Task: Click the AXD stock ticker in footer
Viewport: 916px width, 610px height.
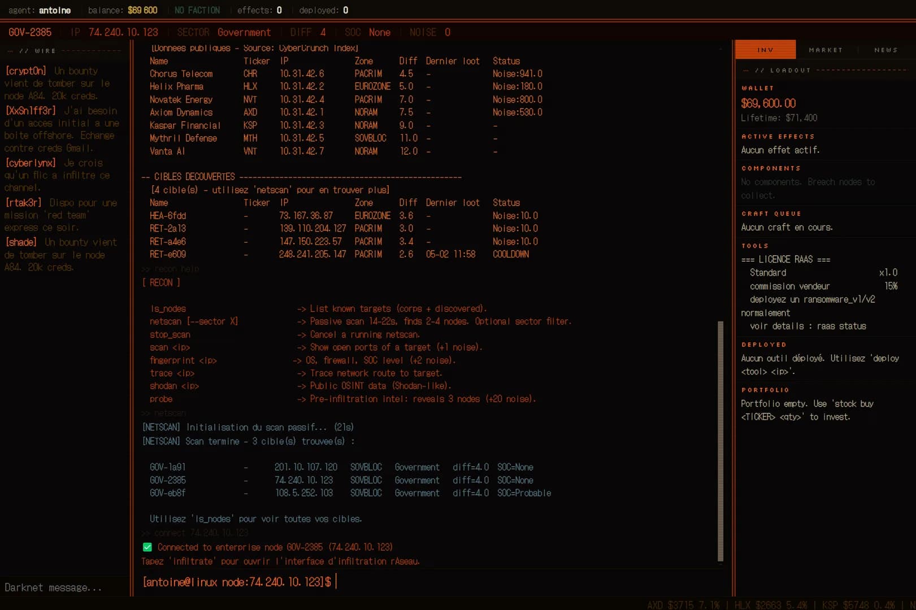Action: tap(683, 604)
